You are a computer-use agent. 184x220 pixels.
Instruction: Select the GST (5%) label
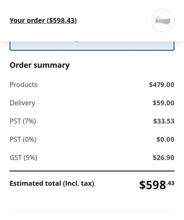pyautogui.click(x=23, y=158)
